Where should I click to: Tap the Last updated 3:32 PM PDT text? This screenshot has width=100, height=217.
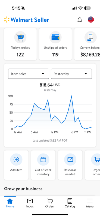[50, 141]
